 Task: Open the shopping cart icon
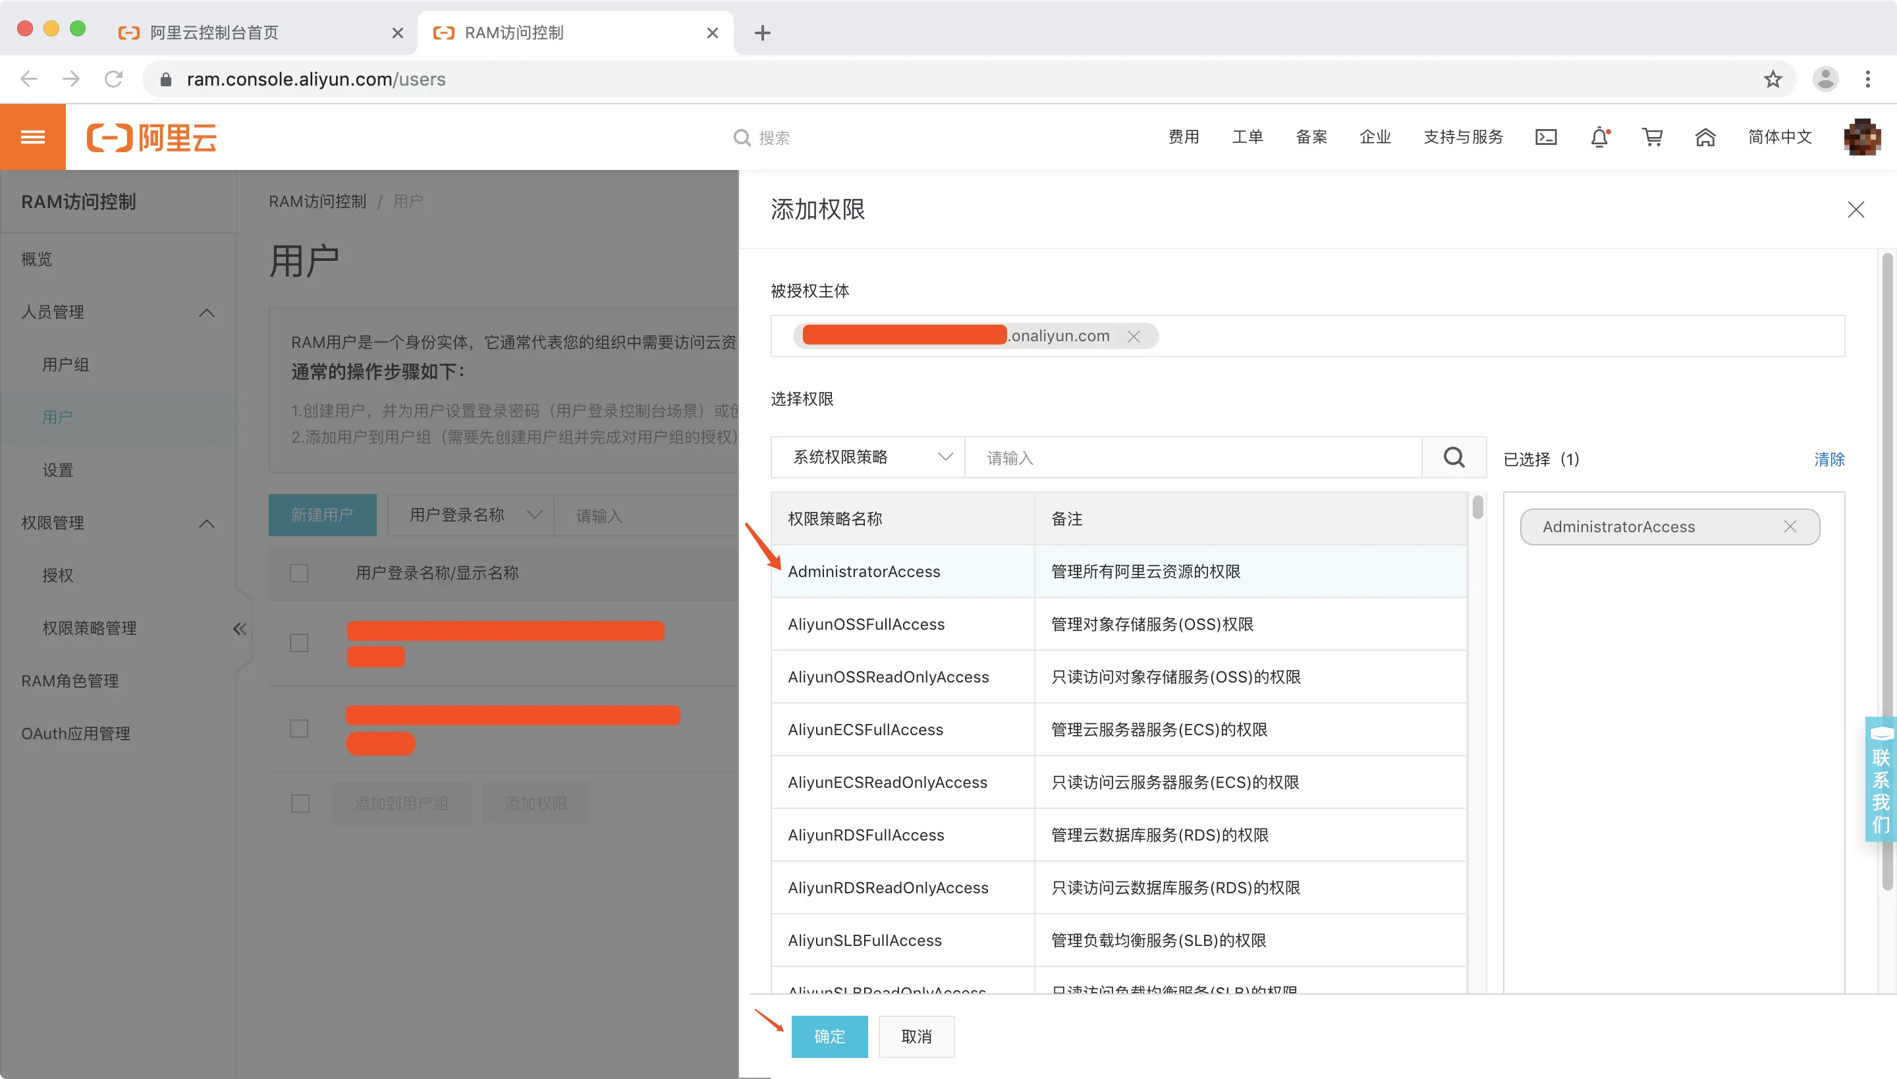(x=1652, y=137)
